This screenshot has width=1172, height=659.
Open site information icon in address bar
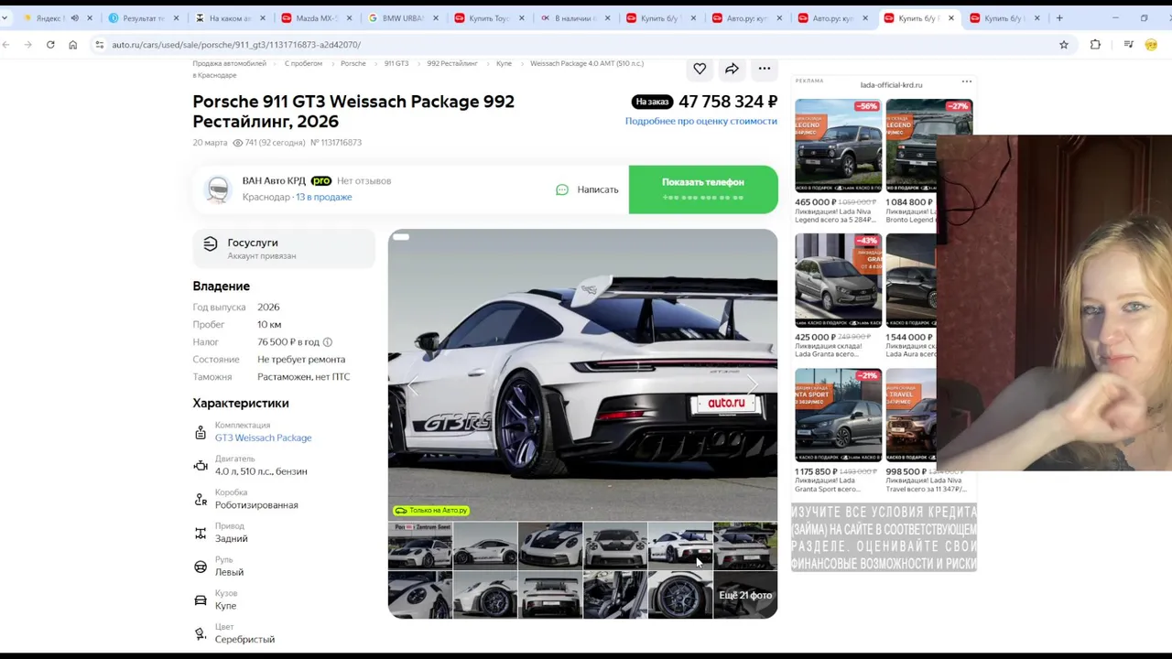pos(99,44)
